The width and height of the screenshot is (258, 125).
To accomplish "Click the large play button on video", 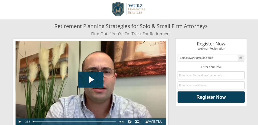I will (91, 80).
